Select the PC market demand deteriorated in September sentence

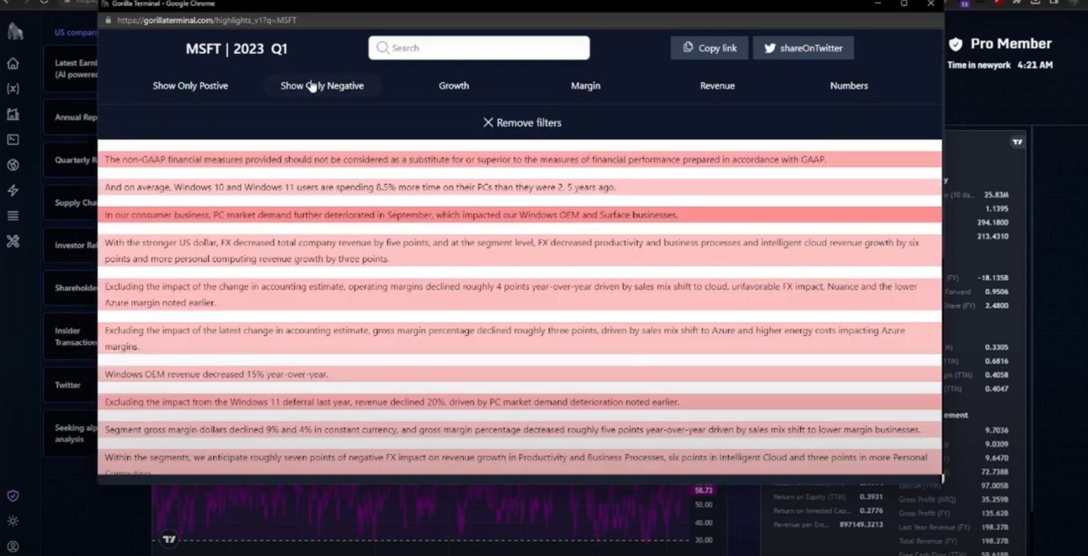coord(520,215)
